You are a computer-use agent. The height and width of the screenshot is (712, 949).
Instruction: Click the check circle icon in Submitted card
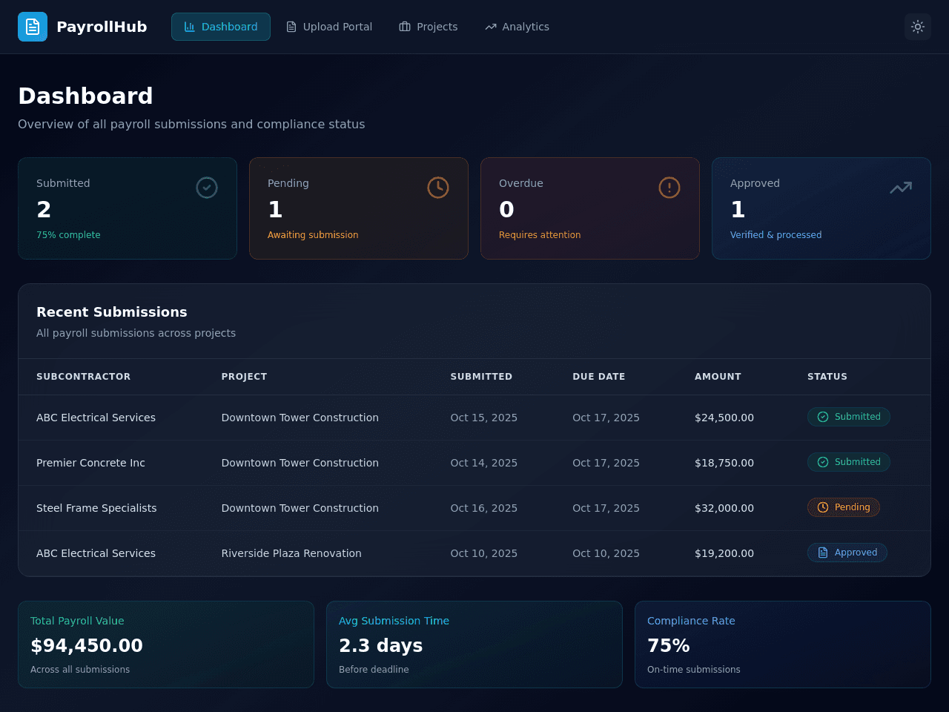click(207, 188)
